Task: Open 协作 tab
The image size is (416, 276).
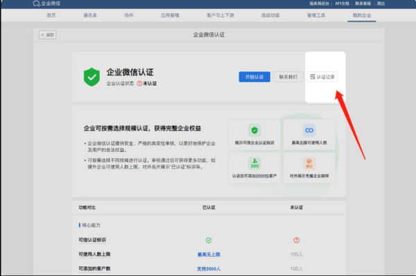Action: (x=129, y=15)
